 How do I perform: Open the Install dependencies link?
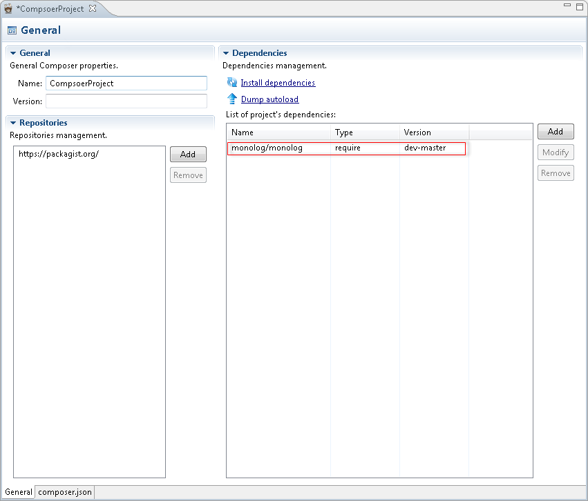pyautogui.click(x=278, y=83)
